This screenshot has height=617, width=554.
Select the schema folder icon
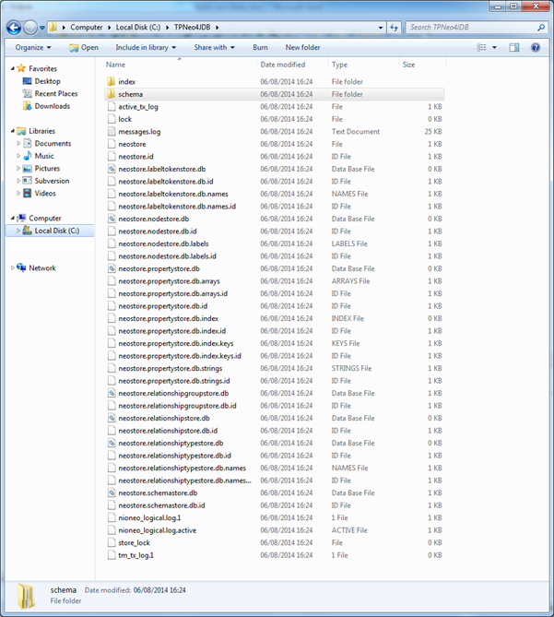pyautogui.click(x=112, y=94)
